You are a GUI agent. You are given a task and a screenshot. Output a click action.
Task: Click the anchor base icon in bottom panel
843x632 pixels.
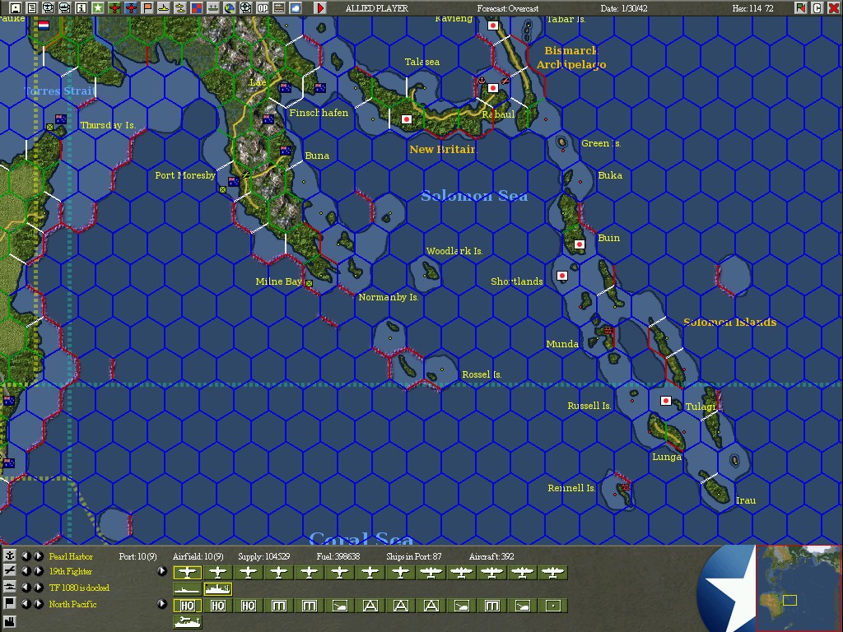tap(10, 555)
